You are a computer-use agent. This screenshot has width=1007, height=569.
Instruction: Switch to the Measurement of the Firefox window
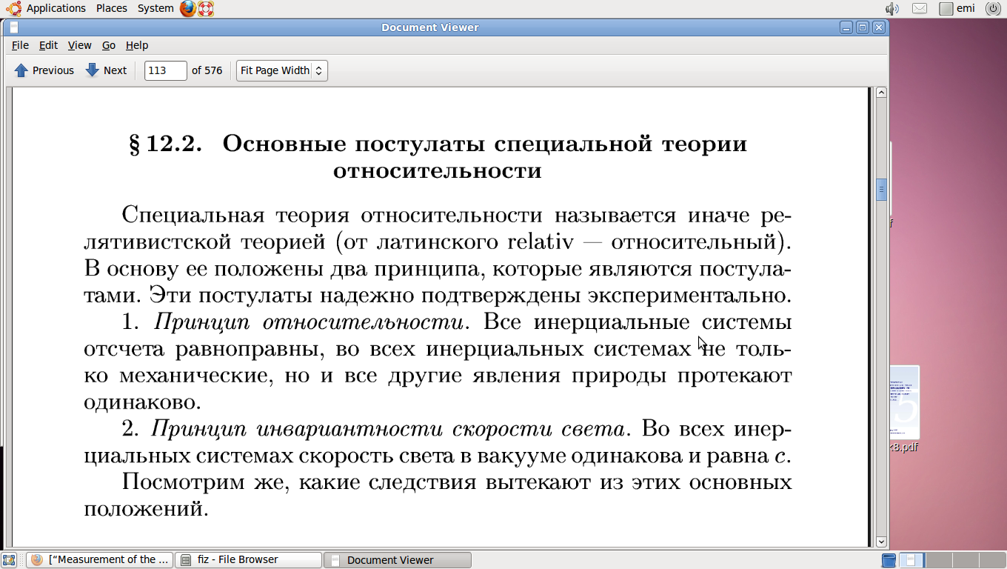pyautogui.click(x=100, y=560)
